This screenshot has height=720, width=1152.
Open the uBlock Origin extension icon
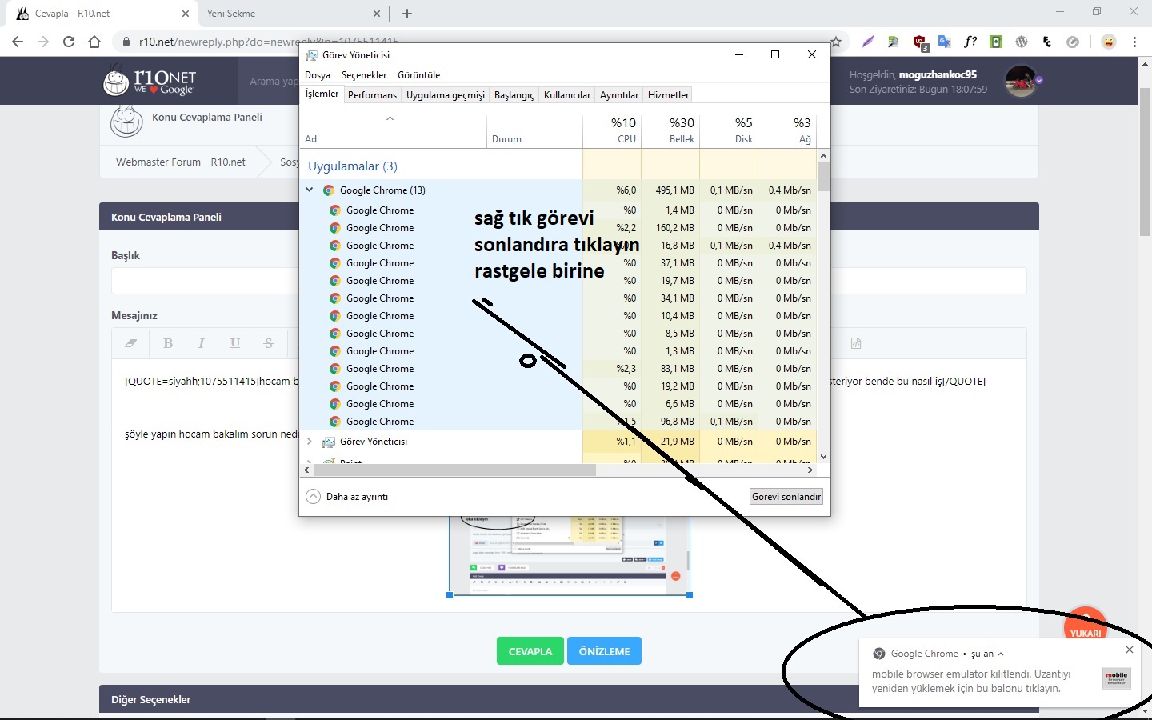coord(919,42)
